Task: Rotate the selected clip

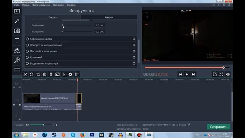Action: click(x=31, y=74)
